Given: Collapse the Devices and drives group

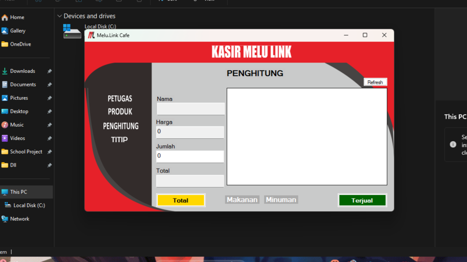Looking at the screenshot, I should tap(59, 16).
